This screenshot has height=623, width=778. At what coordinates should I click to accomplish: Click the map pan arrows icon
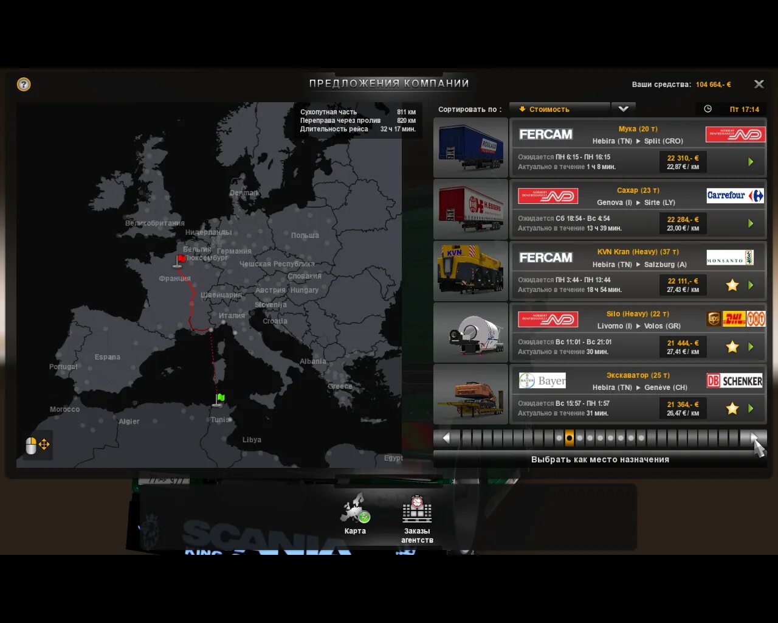pyautogui.click(x=43, y=445)
